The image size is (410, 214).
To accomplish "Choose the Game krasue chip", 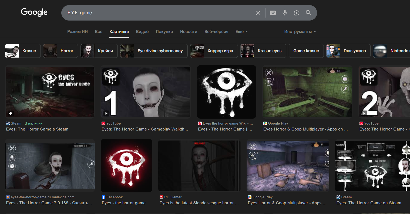I will (x=306, y=51).
